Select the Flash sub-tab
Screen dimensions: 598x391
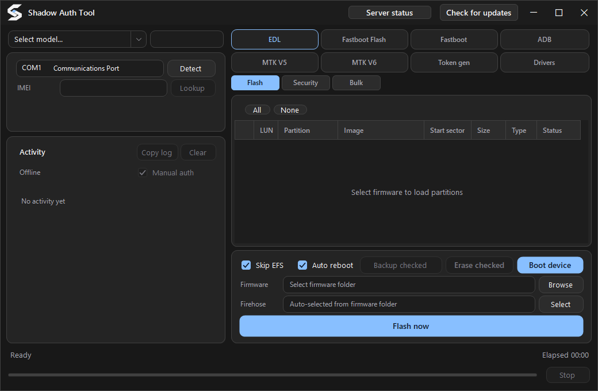click(x=255, y=83)
